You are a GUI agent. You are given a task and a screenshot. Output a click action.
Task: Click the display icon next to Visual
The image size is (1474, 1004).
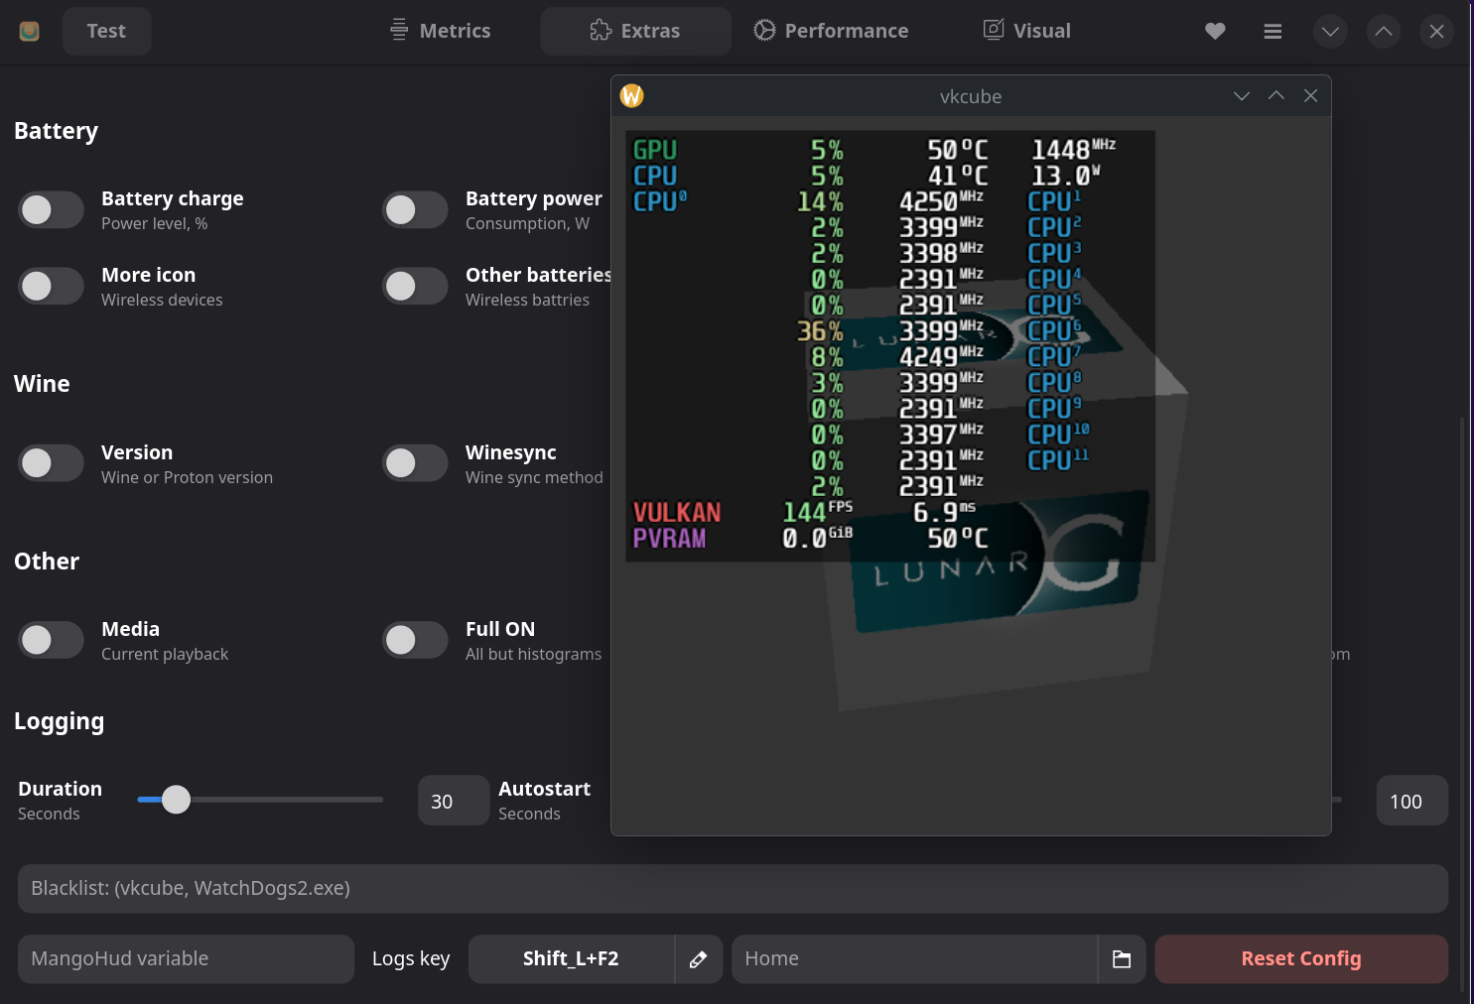tap(993, 30)
